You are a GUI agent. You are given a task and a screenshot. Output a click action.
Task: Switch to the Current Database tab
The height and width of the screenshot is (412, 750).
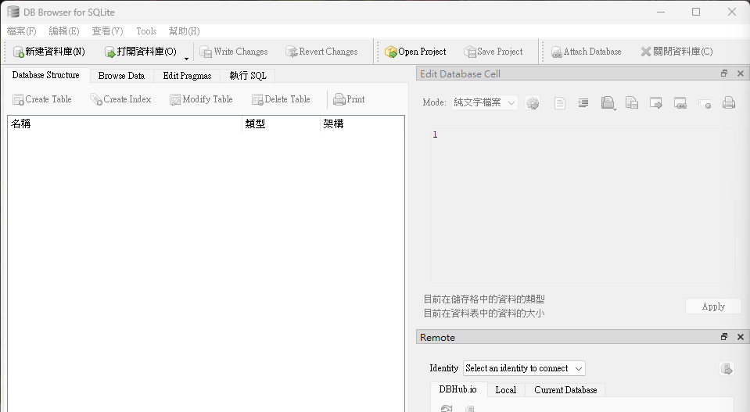point(565,390)
